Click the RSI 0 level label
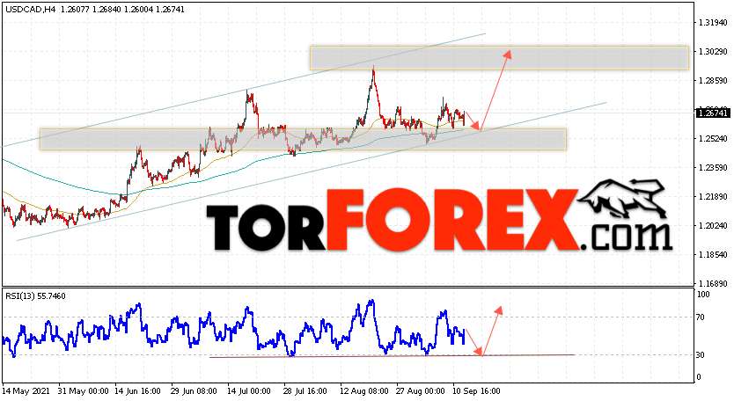The height and width of the screenshot is (401, 734). (699, 377)
